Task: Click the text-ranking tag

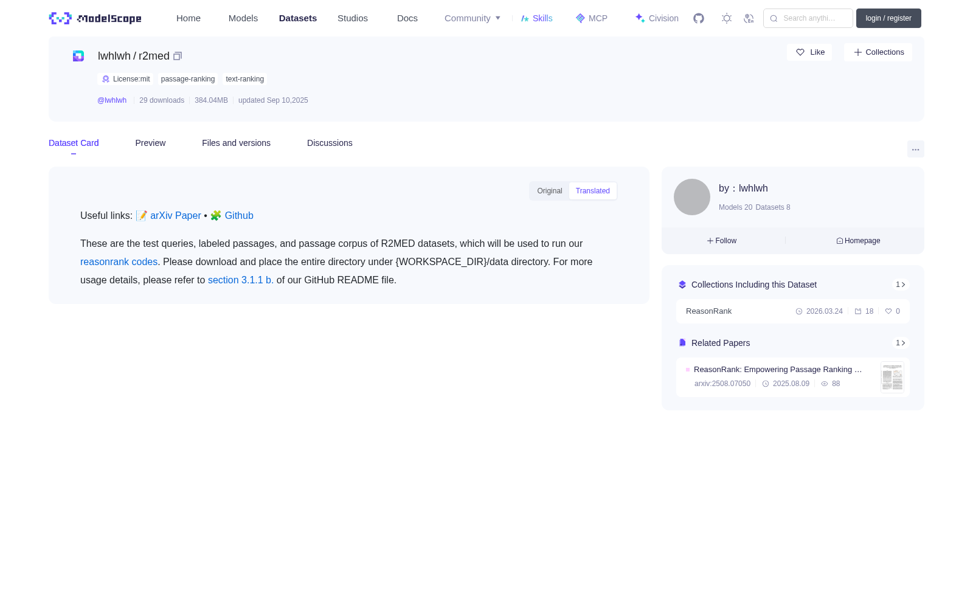Action: [x=244, y=79]
